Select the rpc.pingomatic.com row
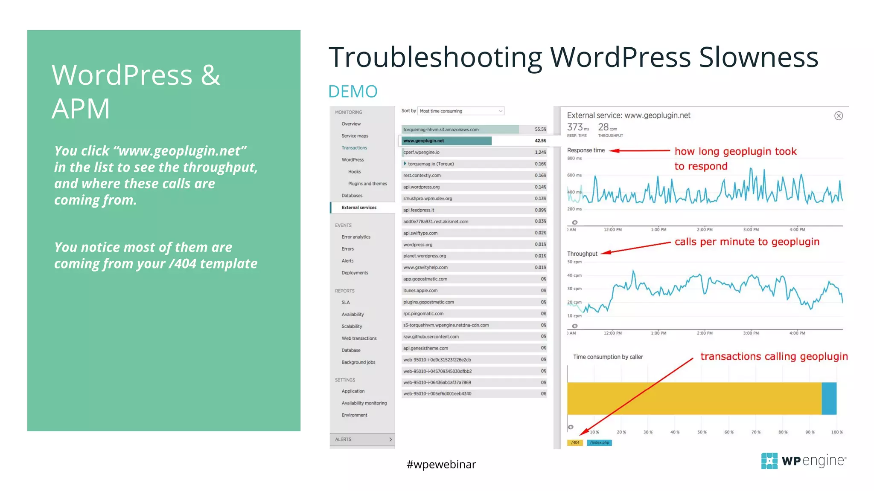Image resolution: width=874 pixels, height=491 pixels. click(x=474, y=313)
